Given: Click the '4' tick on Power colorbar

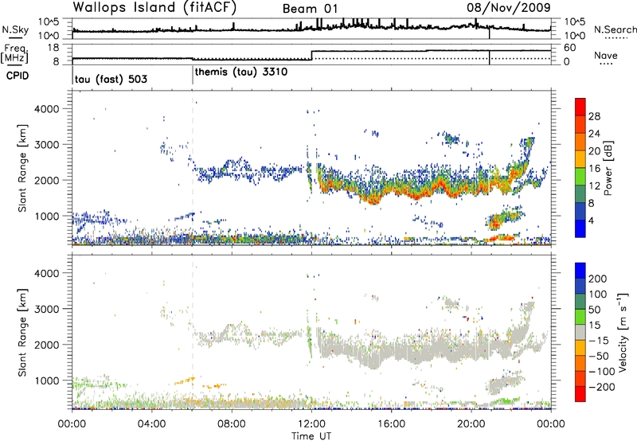Looking at the screenshot, I should 592,220.
